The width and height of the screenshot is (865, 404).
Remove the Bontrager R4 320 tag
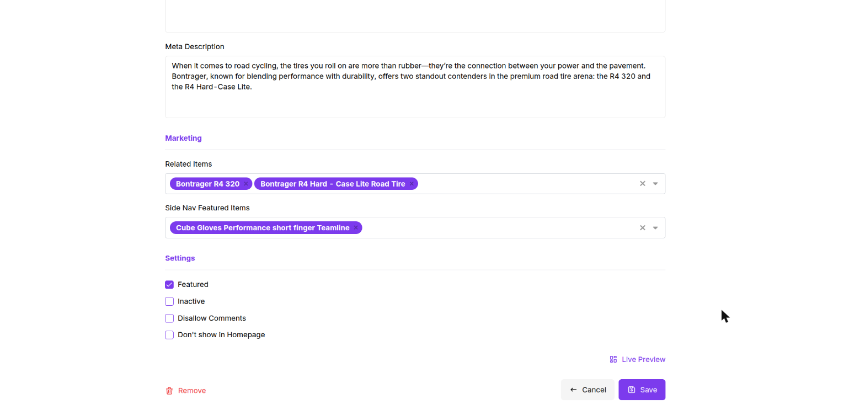246,184
